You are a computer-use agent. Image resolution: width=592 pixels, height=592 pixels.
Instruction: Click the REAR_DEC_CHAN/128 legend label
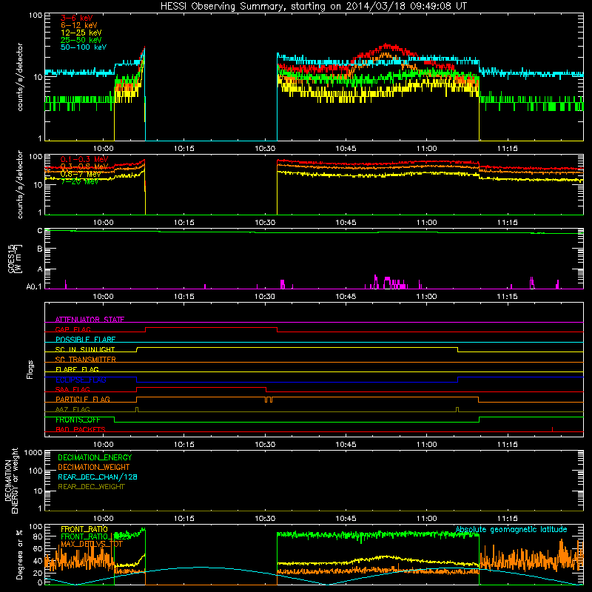(x=98, y=477)
